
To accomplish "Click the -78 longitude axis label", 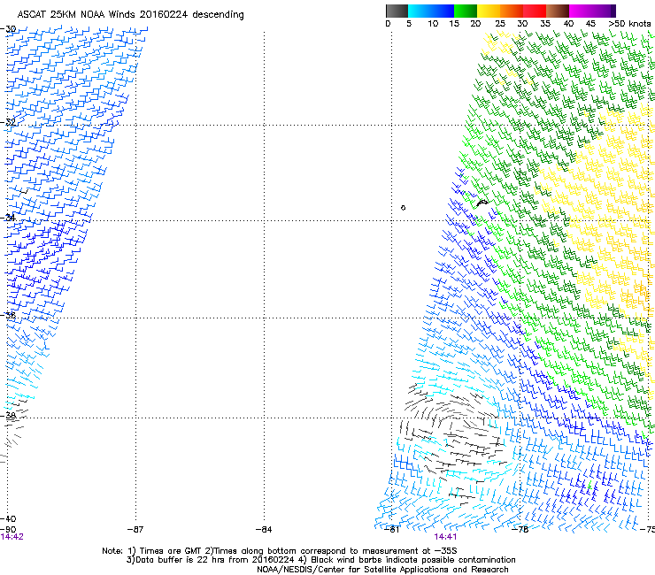I will pos(520,530).
